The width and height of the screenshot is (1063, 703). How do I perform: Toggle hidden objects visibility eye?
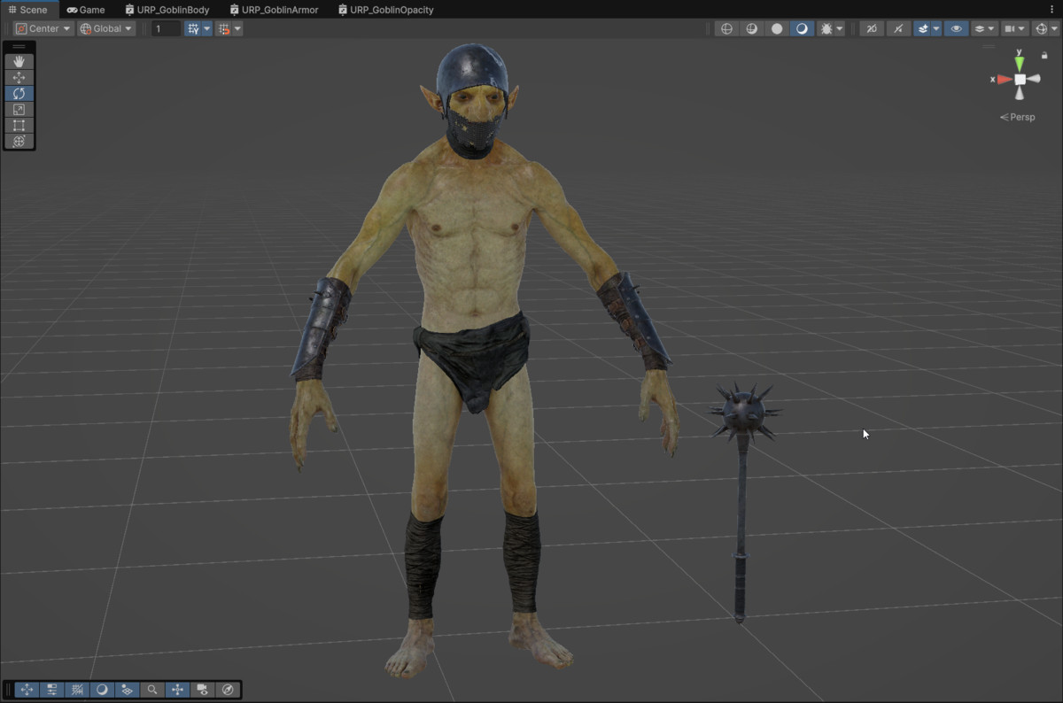pos(956,28)
